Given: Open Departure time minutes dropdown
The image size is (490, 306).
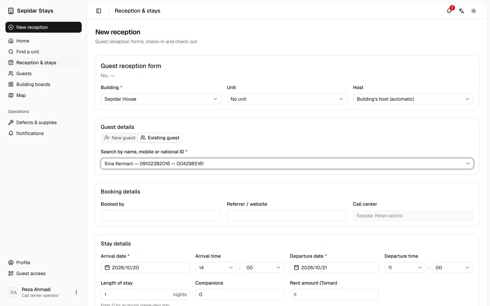Looking at the screenshot, I should [453, 268].
